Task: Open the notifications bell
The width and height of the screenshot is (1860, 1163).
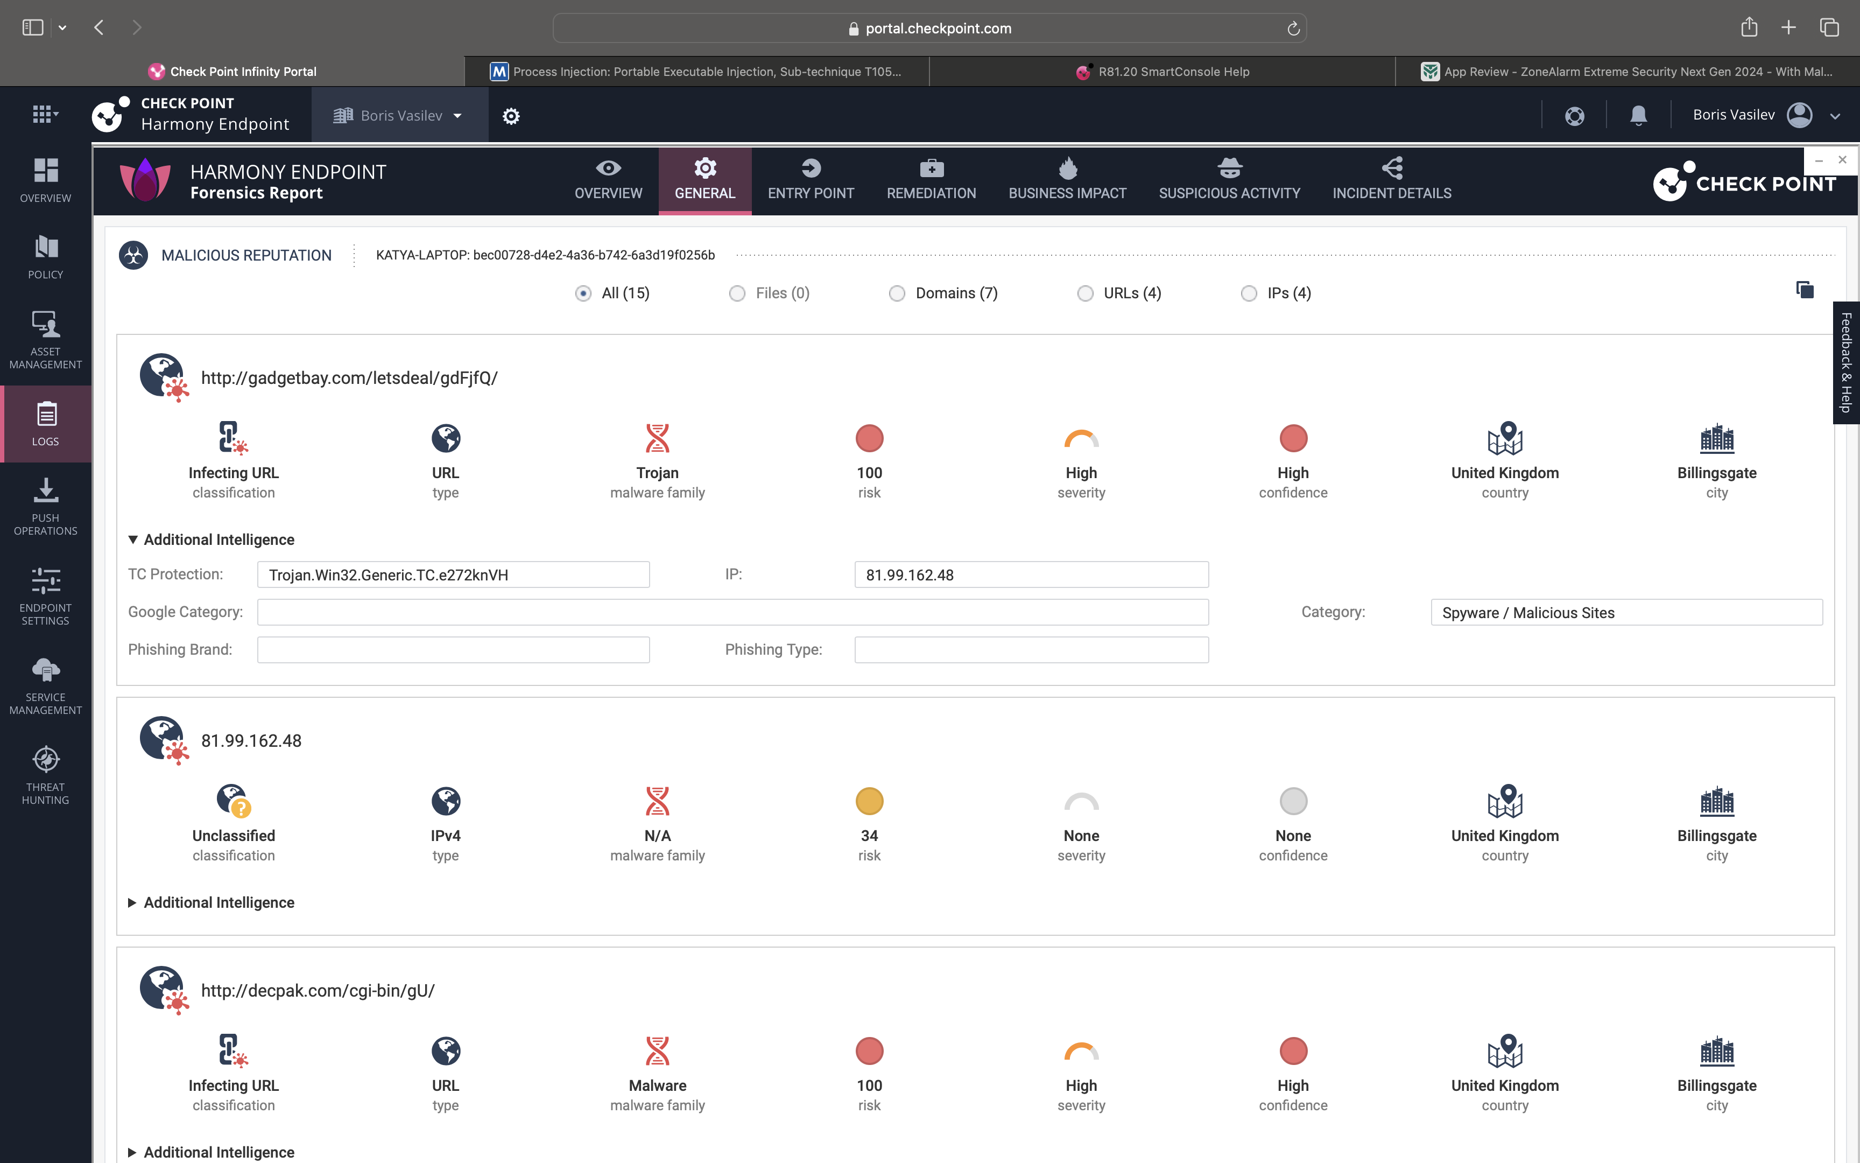Action: click(1638, 116)
